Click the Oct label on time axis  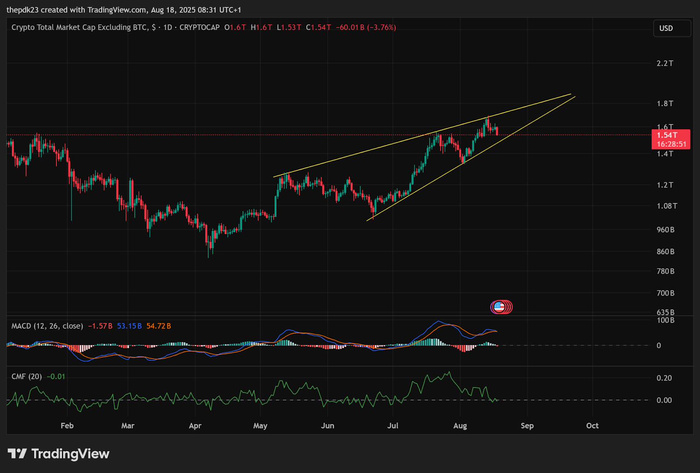(592, 425)
